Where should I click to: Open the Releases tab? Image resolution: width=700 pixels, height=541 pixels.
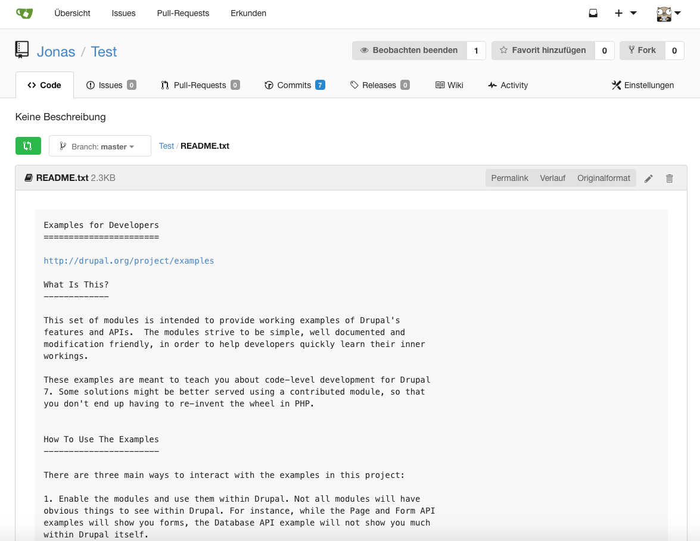379,85
